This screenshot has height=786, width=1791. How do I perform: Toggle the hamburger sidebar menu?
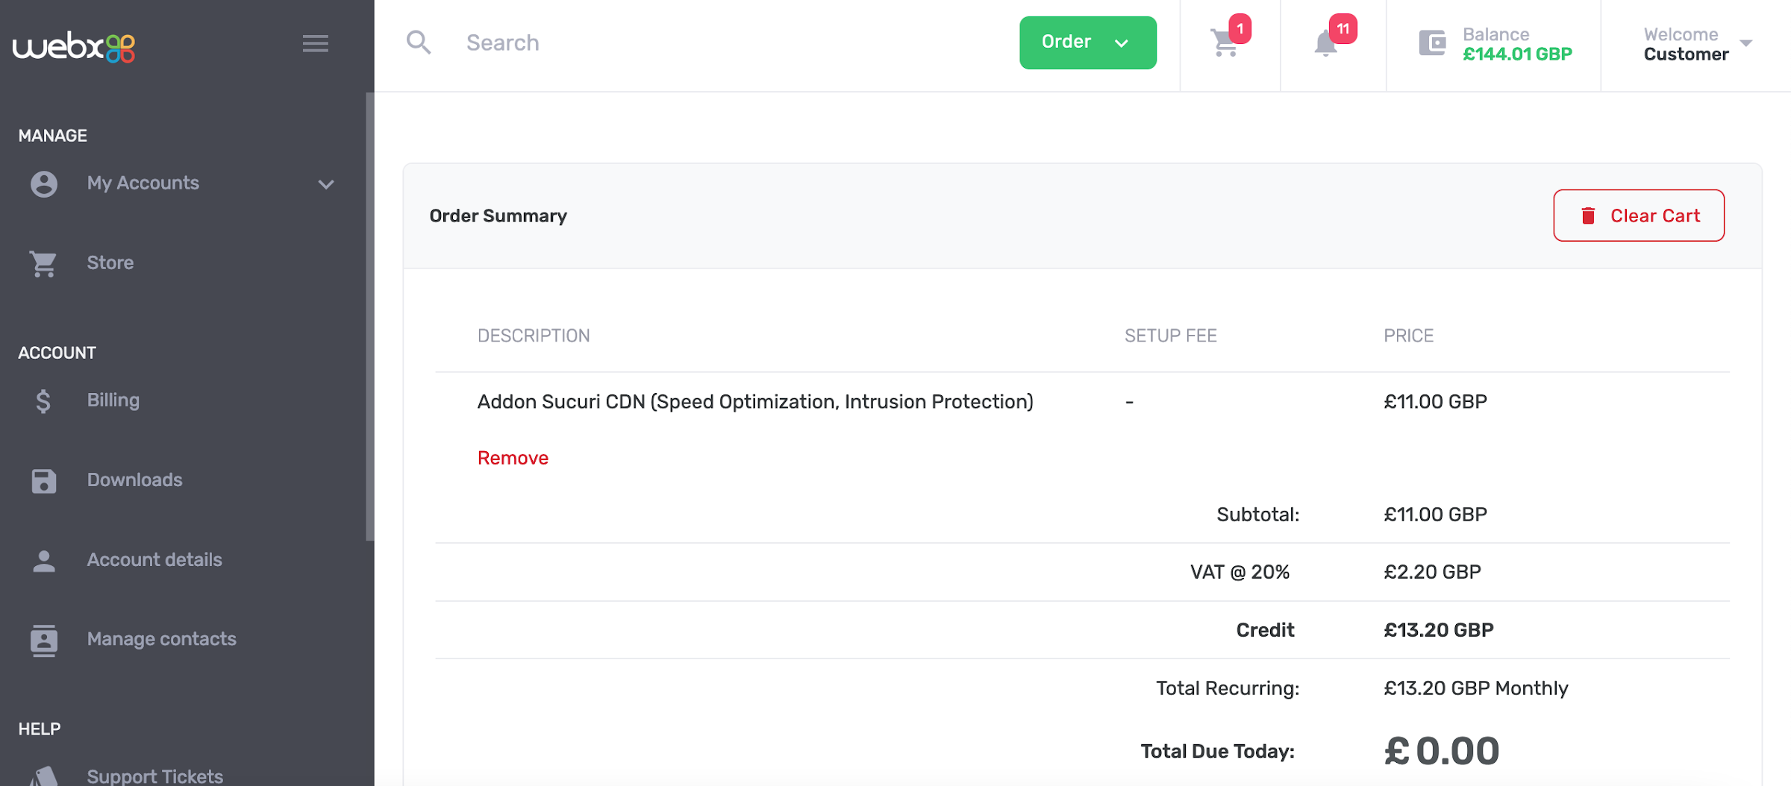pyautogui.click(x=315, y=44)
